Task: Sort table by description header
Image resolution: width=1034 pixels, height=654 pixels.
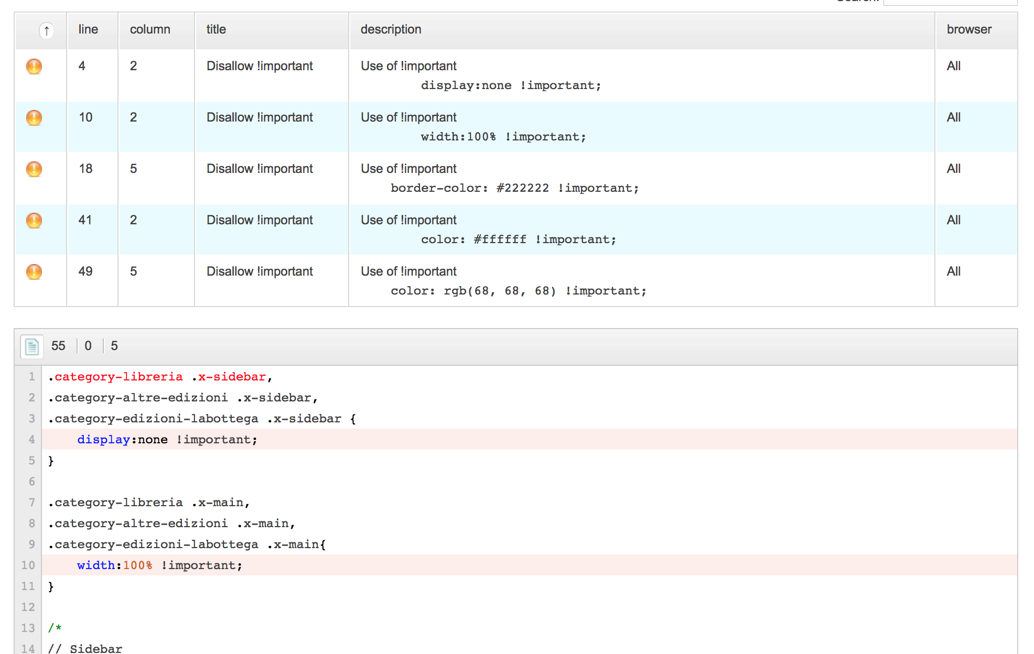Action: tap(391, 29)
